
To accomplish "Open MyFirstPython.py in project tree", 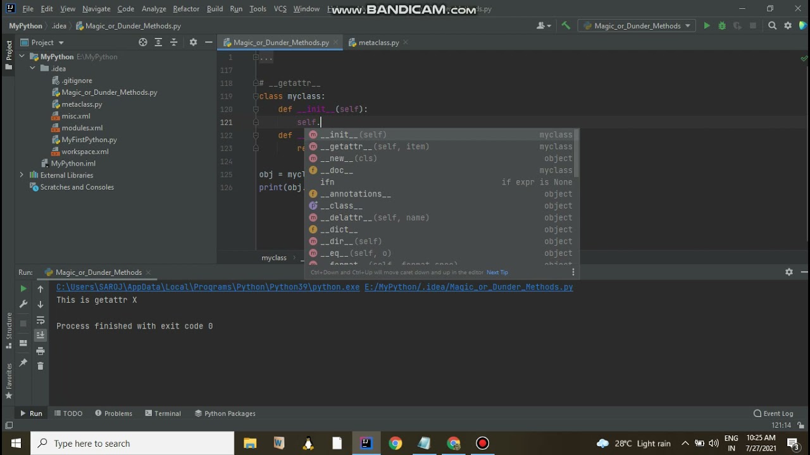I will coord(89,140).
